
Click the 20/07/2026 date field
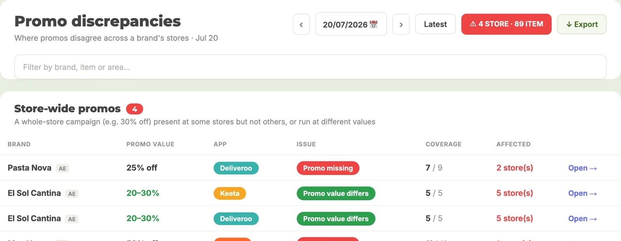pyautogui.click(x=351, y=24)
